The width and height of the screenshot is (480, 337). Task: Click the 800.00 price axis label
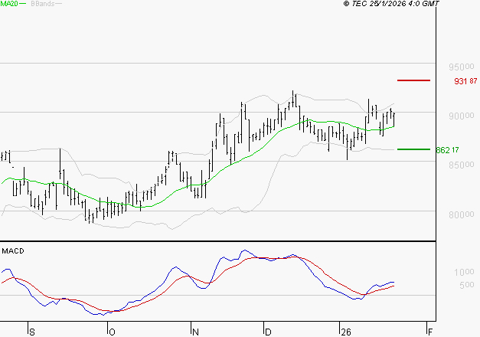462,214
